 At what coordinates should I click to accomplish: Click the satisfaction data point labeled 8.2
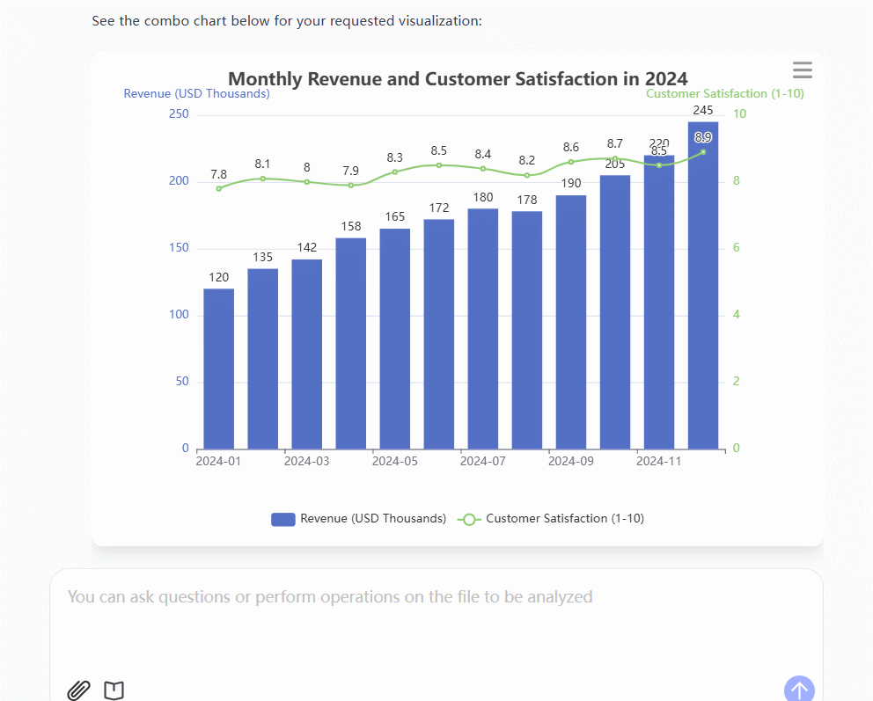pos(527,175)
